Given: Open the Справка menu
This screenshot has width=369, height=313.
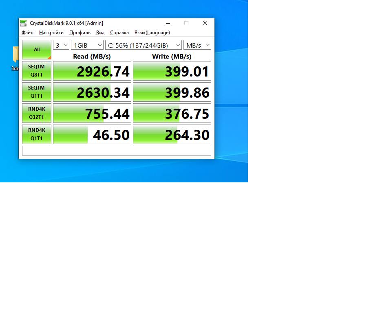Looking at the screenshot, I should click(x=119, y=33).
